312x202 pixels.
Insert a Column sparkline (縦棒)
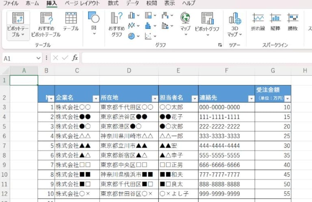275,22
